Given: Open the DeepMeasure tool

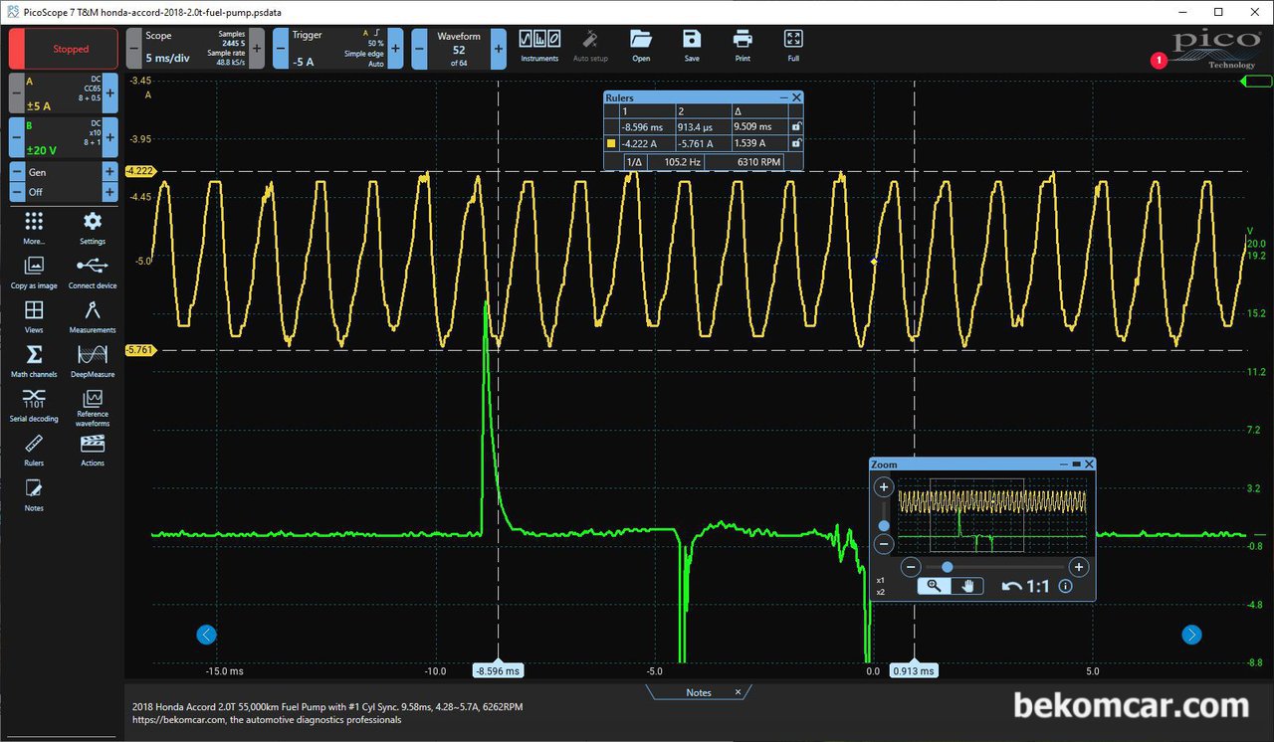Looking at the screenshot, I should coord(93,361).
